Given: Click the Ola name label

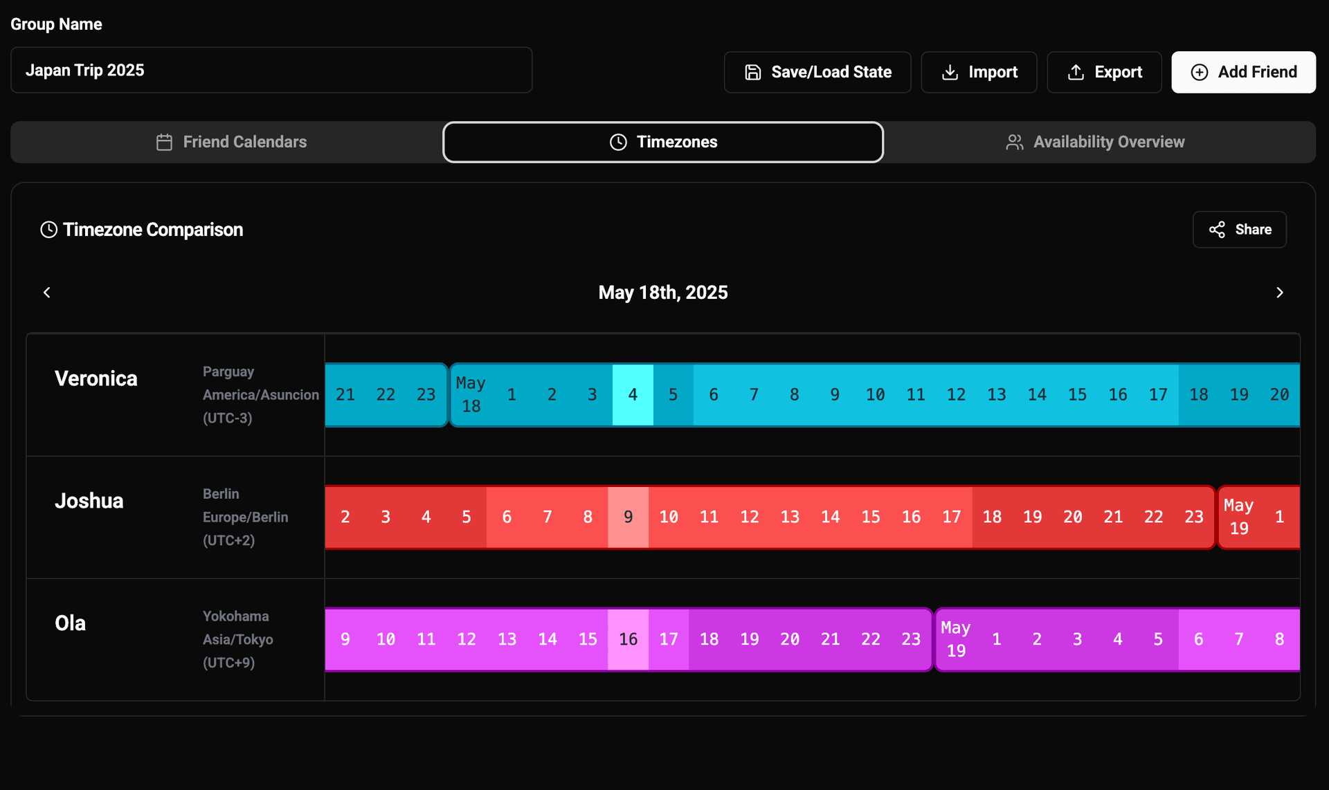Looking at the screenshot, I should (x=70, y=623).
